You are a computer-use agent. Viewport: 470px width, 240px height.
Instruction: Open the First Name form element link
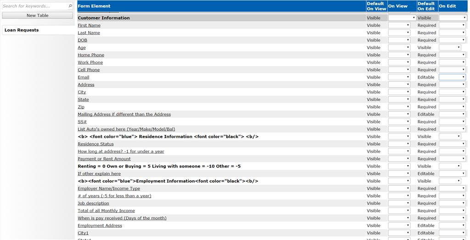(x=89, y=26)
